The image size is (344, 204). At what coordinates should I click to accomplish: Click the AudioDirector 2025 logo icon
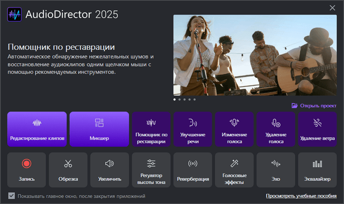pos(15,14)
